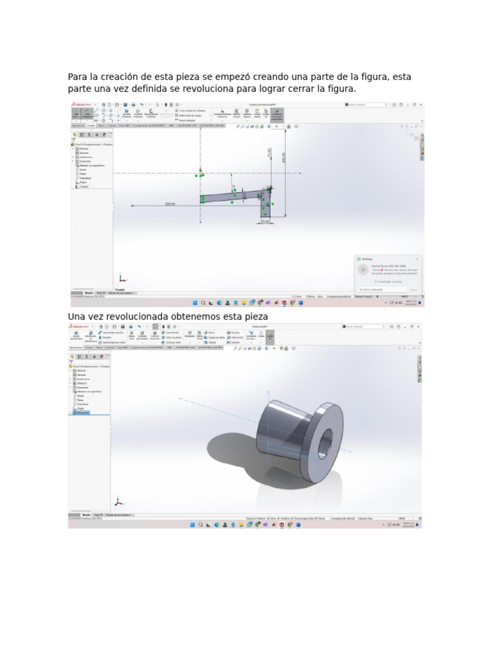Click Recubrir command in revolved part ribbon

coord(107,337)
